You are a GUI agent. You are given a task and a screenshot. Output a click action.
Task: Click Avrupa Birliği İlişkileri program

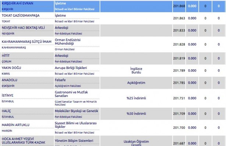point(71,68)
